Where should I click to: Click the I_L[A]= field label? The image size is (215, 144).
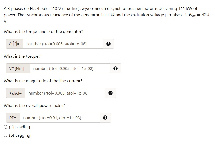tap(16, 93)
